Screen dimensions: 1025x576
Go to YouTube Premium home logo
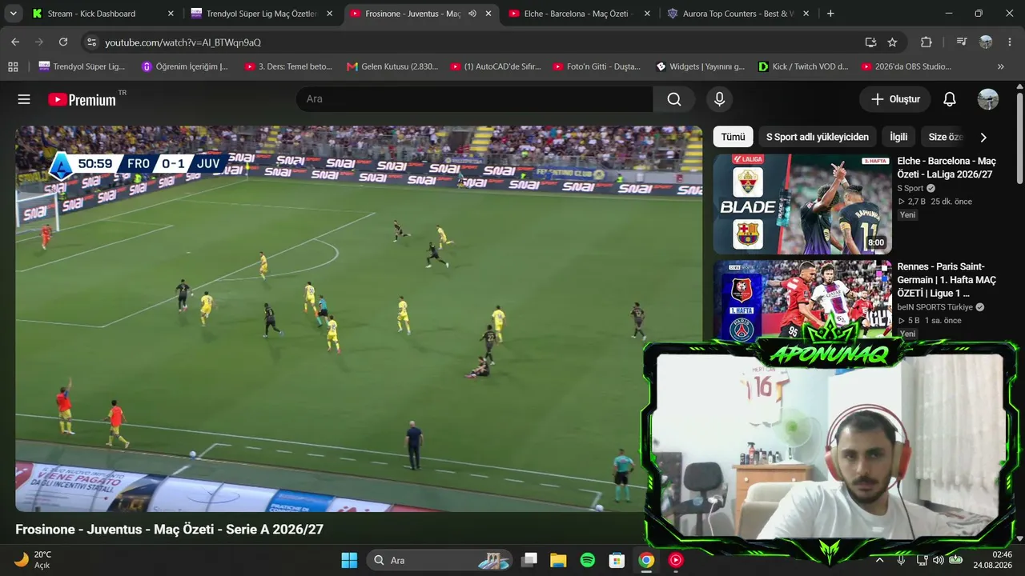[82, 99]
